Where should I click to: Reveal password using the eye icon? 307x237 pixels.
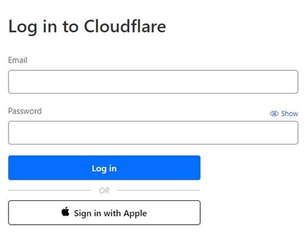click(274, 114)
